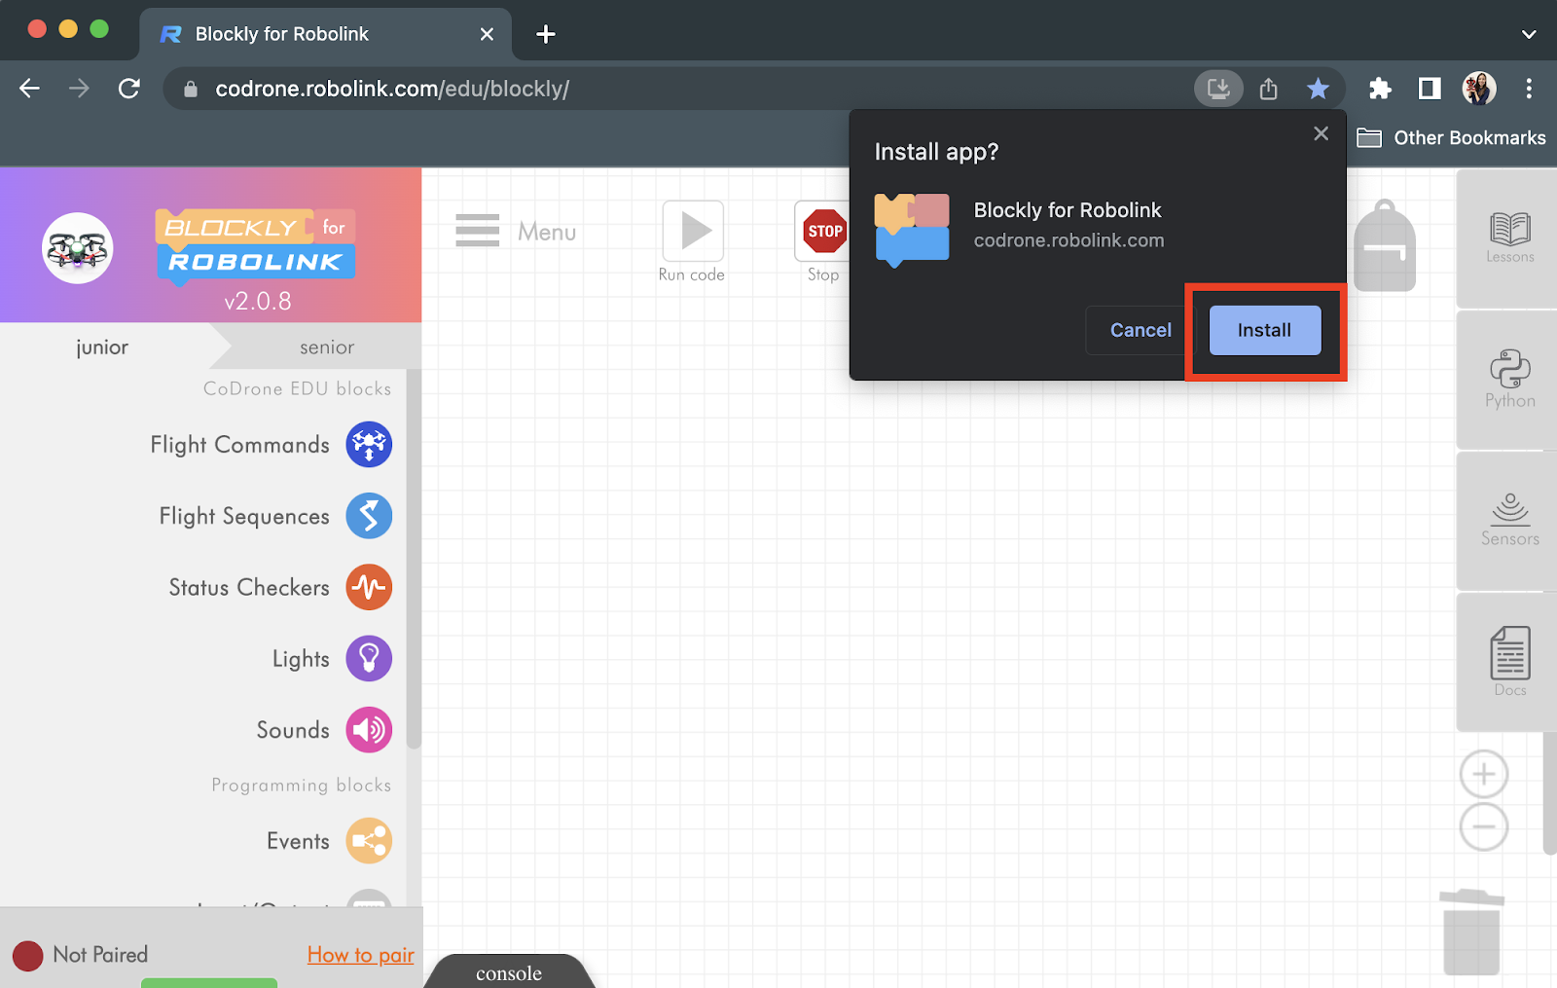Select the Events block category
1557x988 pixels.
pyautogui.click(x=329, y=841)
